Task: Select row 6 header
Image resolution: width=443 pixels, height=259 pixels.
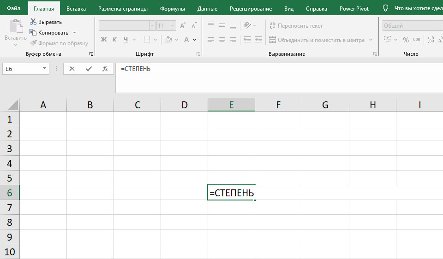Action: (x=10, y=193)
